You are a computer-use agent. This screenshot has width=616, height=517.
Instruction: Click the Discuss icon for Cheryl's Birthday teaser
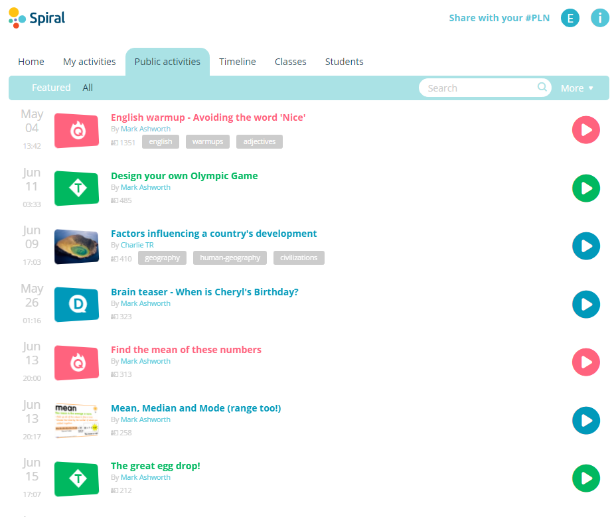(x=76, y=305)
